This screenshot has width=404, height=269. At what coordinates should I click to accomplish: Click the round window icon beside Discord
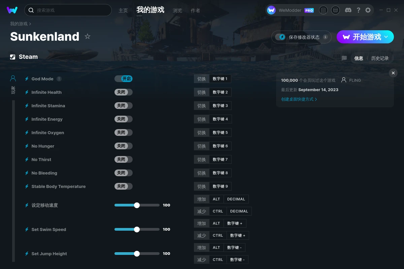point(335,10)
